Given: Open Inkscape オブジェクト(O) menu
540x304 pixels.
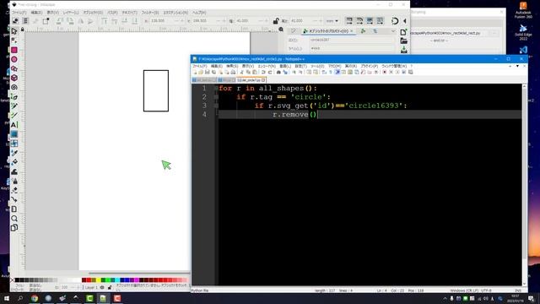Looking at the screenshot, I should tap(93, 13).
